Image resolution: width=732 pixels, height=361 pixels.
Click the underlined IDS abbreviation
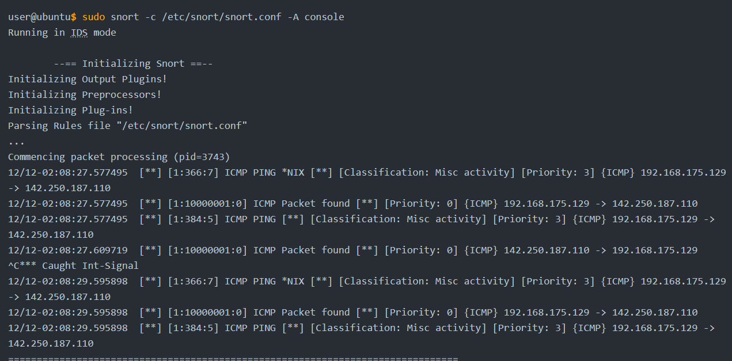point(79,32)
